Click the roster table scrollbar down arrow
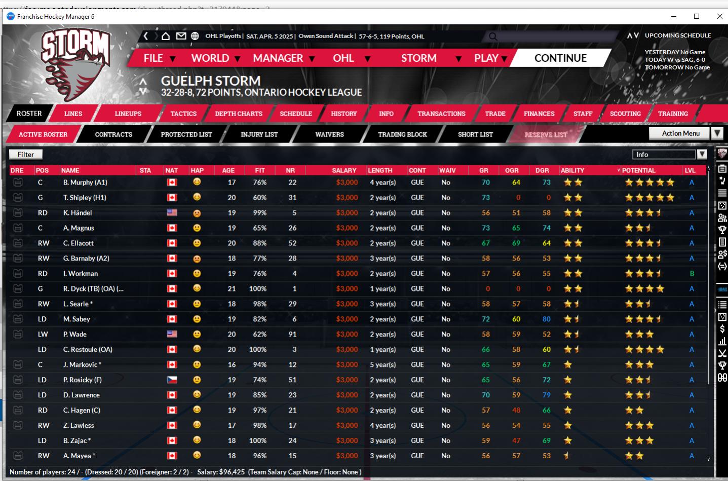Image resolution: width=728 pixels, height=481 pixels. coord(708,459)
